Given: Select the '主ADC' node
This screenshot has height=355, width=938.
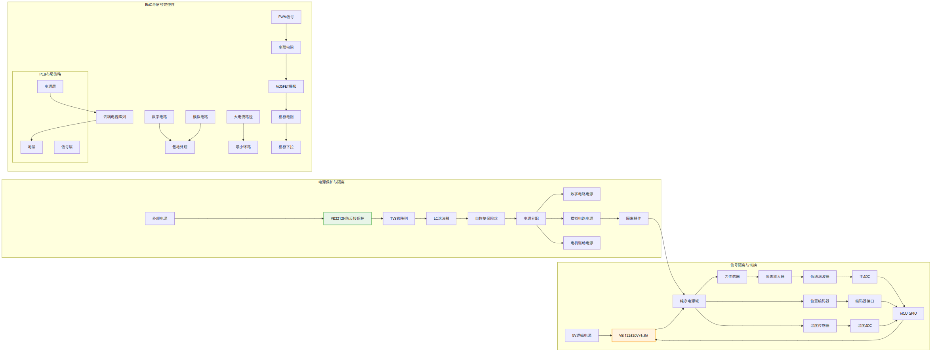Looking at the screenshot, I should tap(865, 277).
